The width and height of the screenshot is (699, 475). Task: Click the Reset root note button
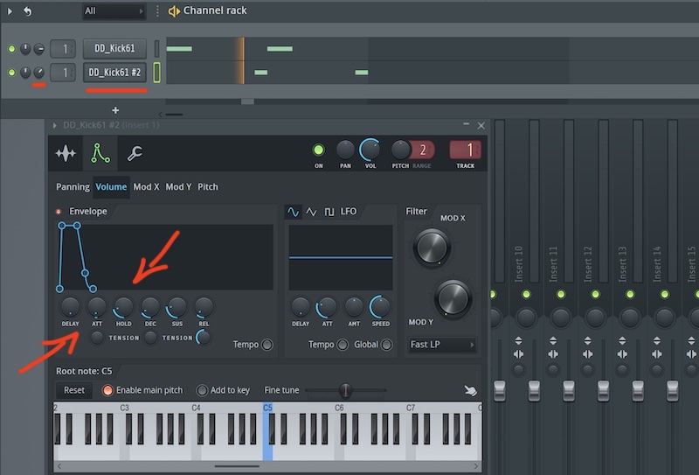pos(74,390)
